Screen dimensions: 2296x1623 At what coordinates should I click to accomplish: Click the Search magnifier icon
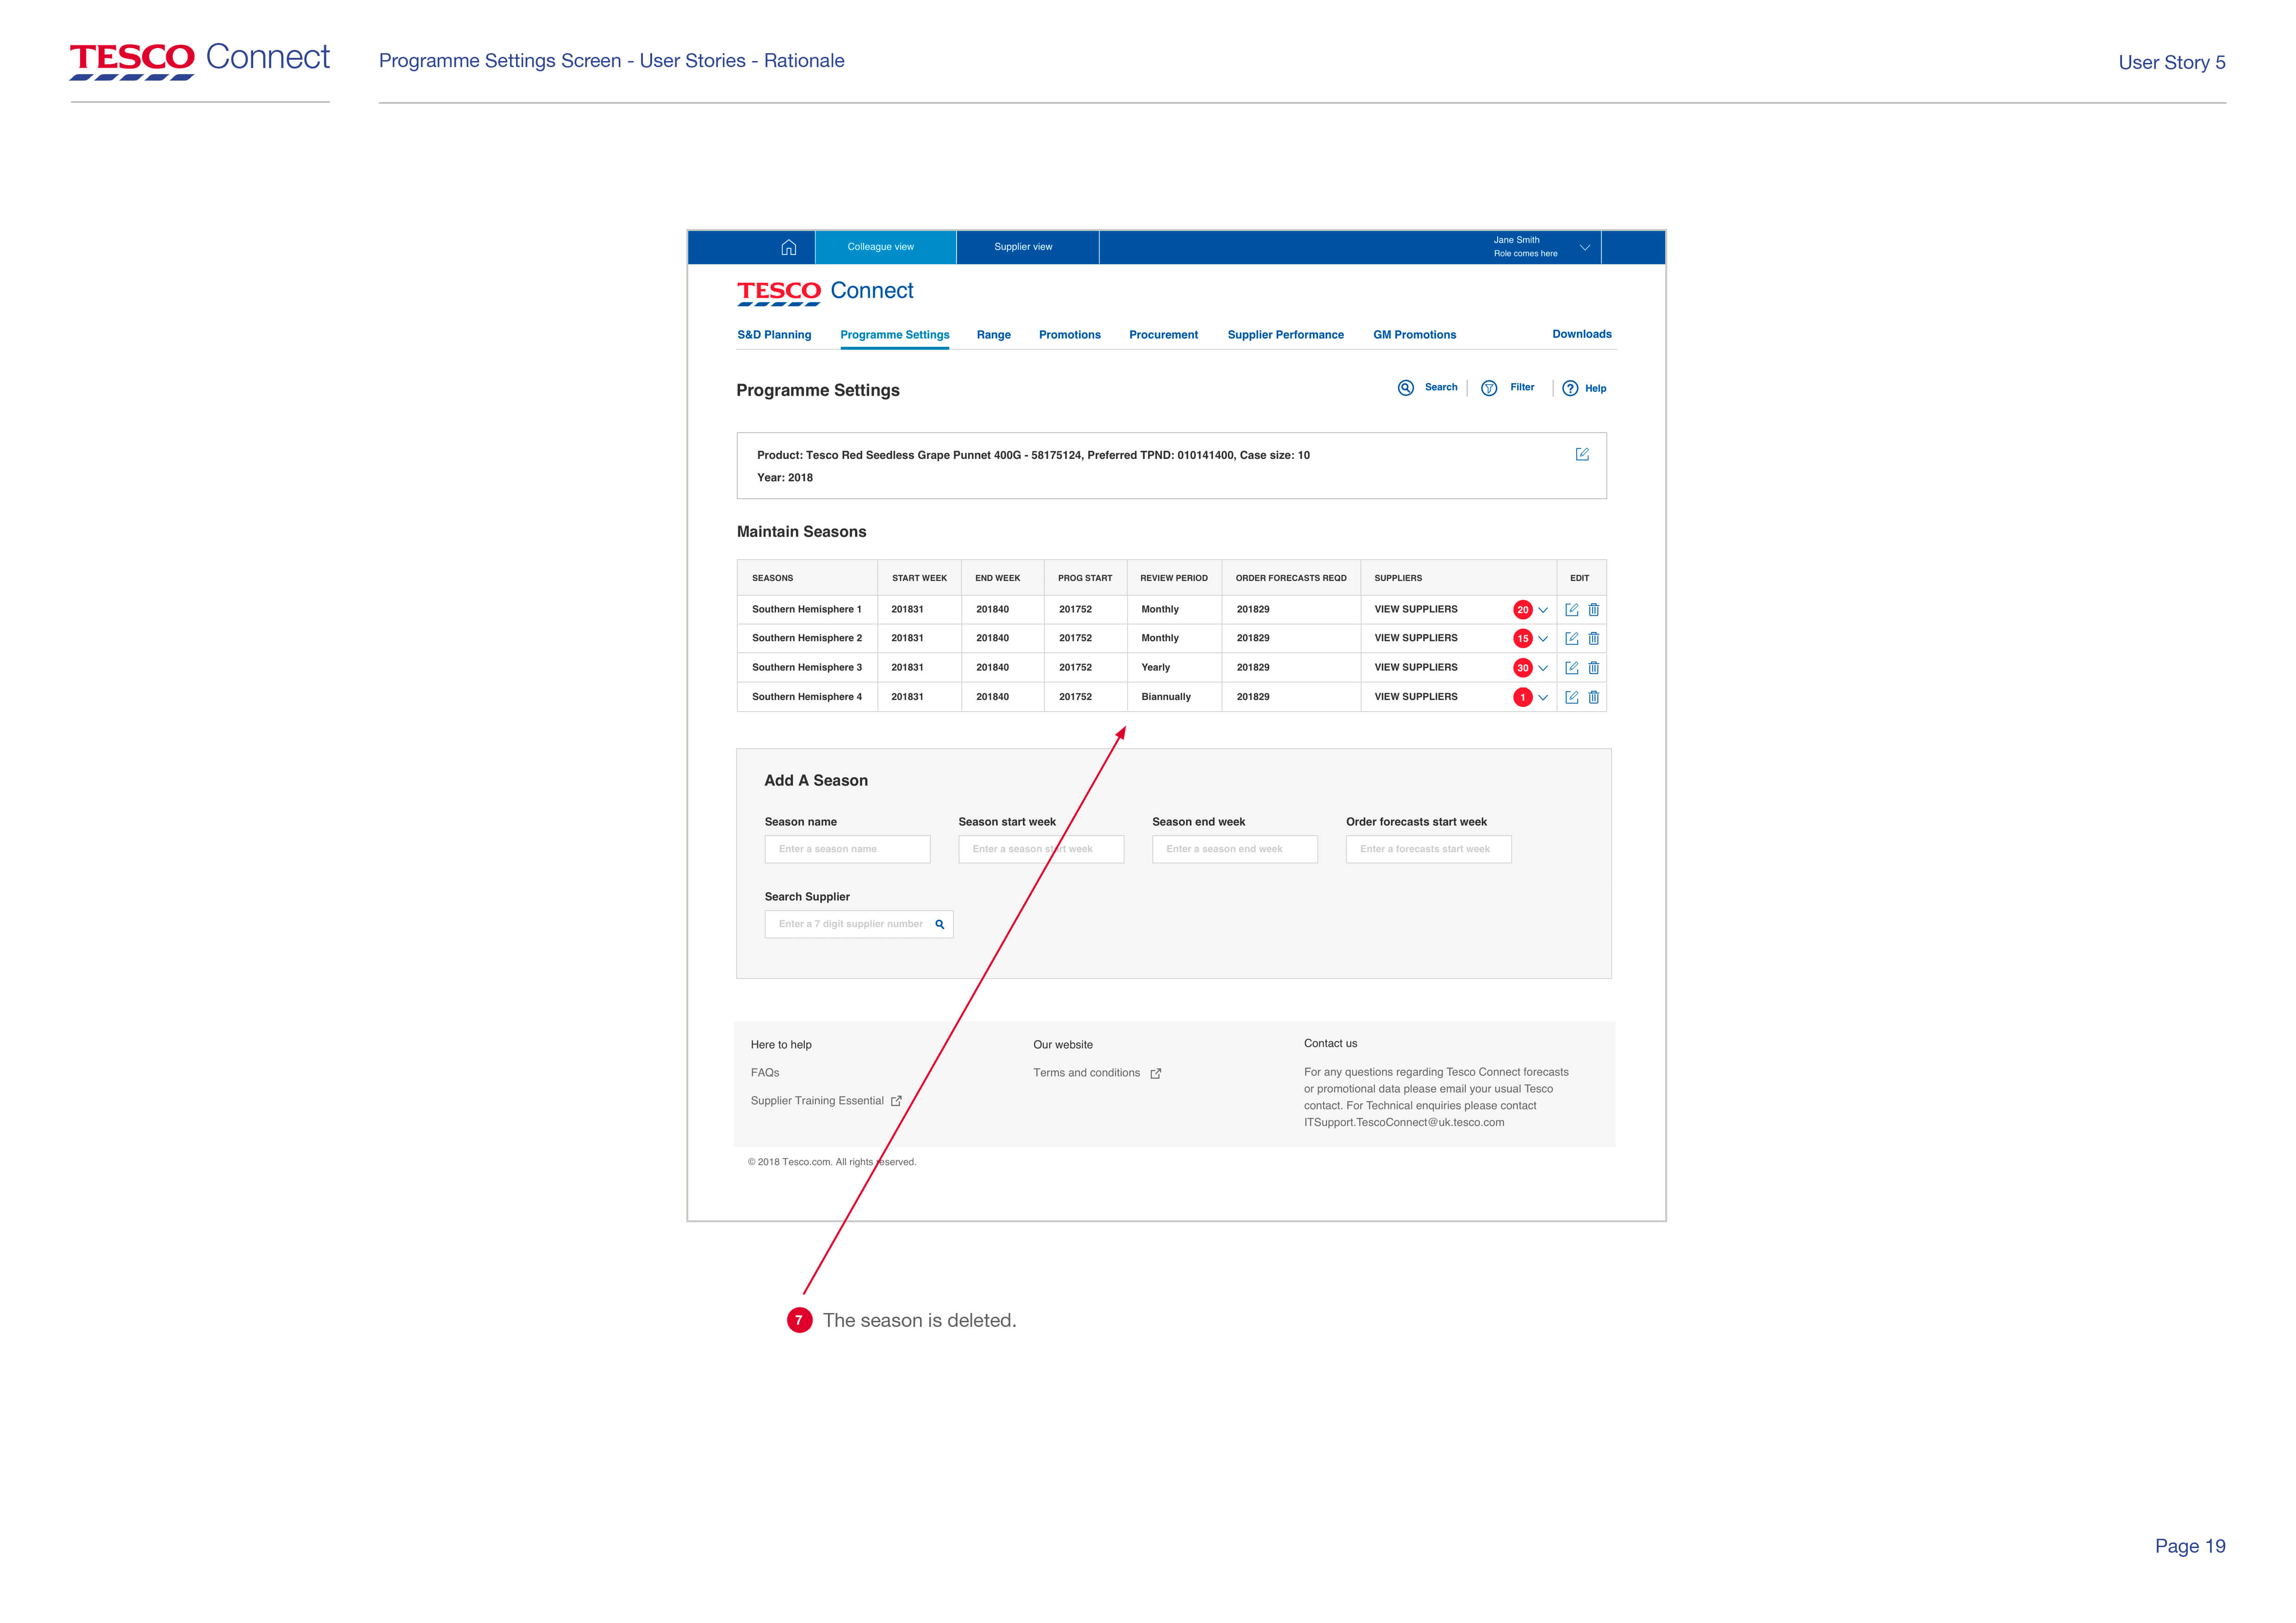tap(1405, 388)
